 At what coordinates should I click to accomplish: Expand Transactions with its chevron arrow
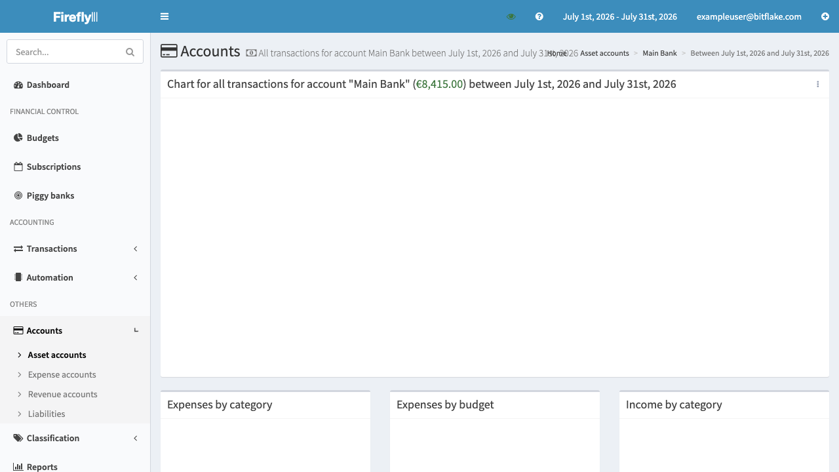coord(136,248)
